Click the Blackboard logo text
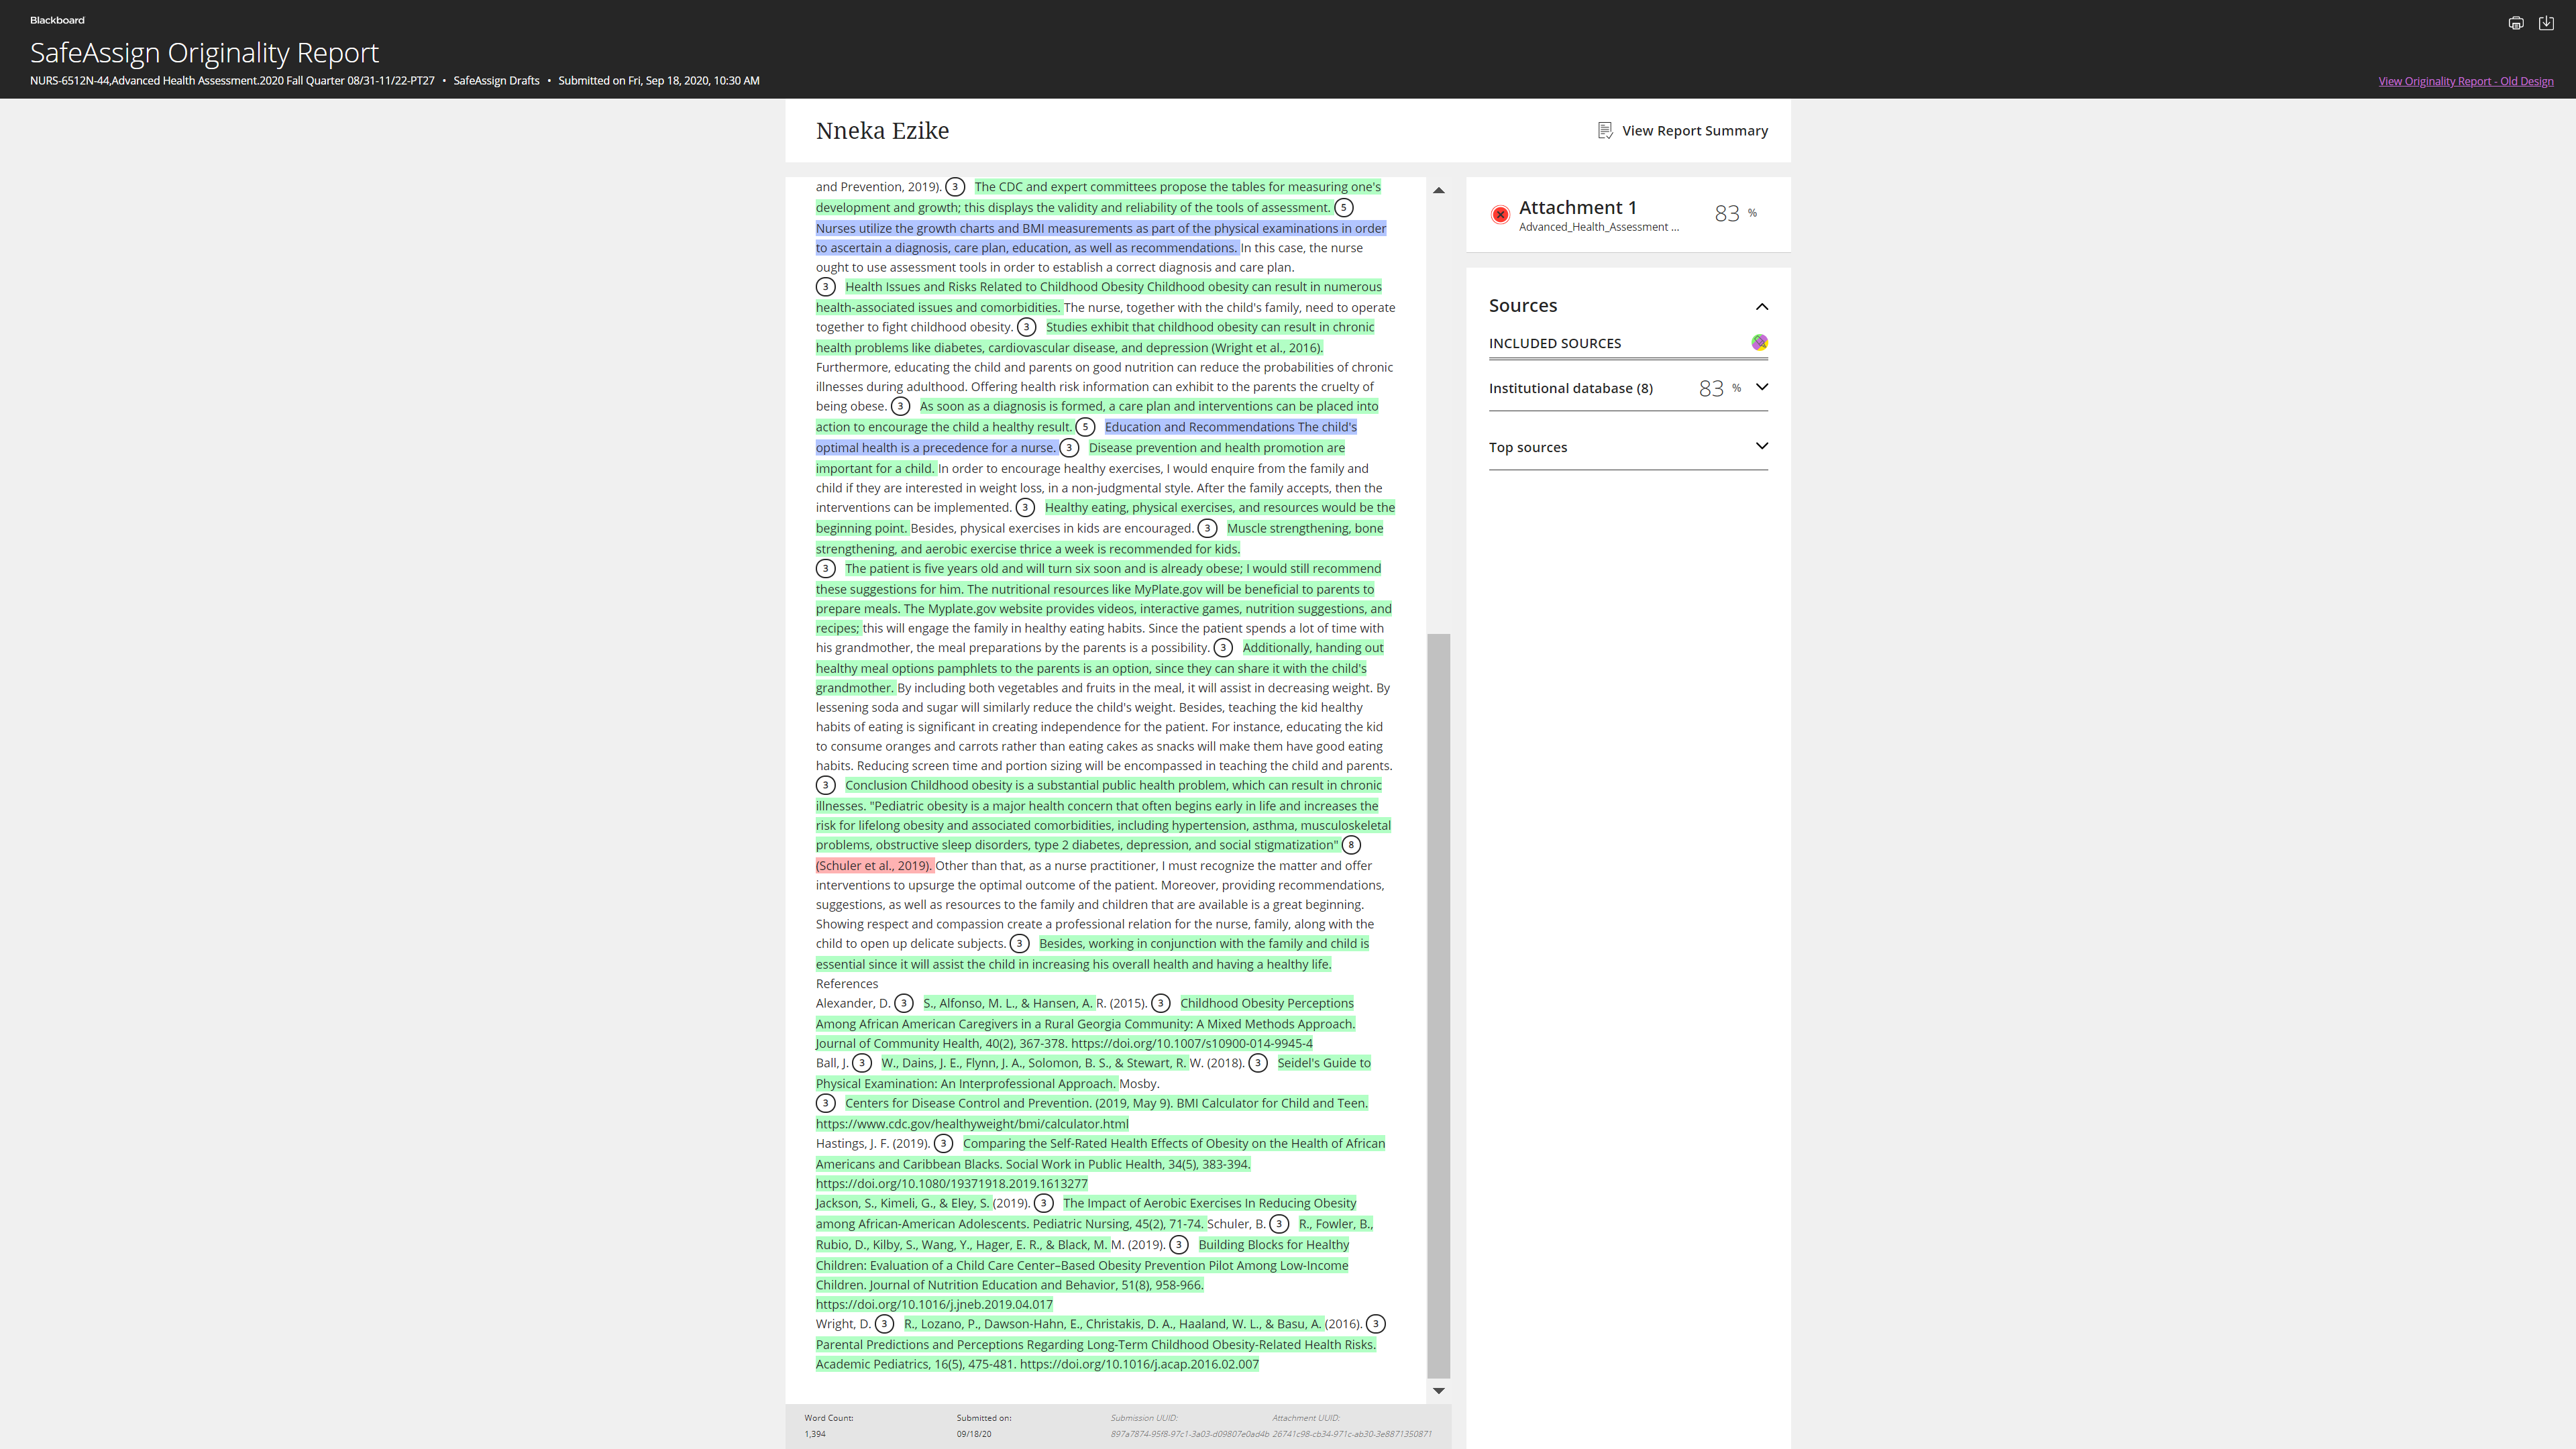The height and width of the screenshot is (1449, 2576). pos(57,20)
